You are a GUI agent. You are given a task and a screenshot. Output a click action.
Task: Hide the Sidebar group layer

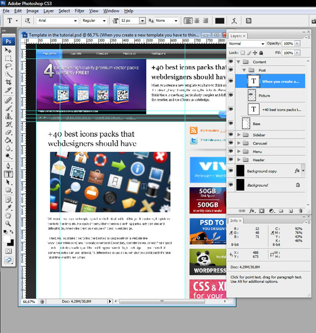coord(231,135)
